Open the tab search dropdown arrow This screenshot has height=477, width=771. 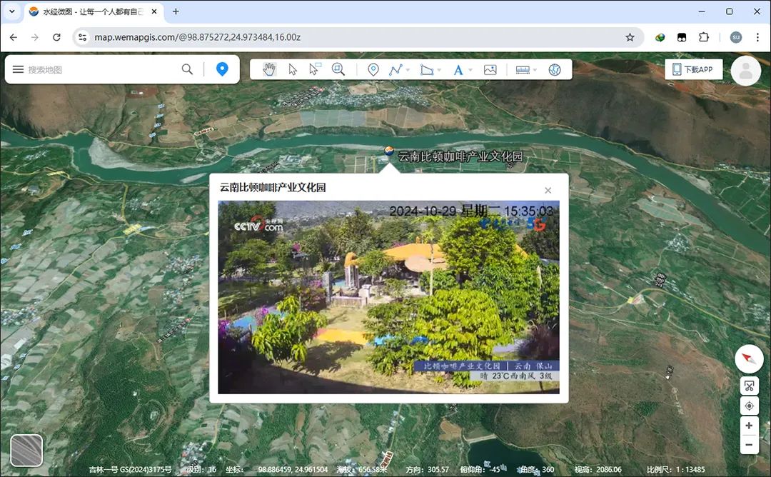[x=12, y=11]
